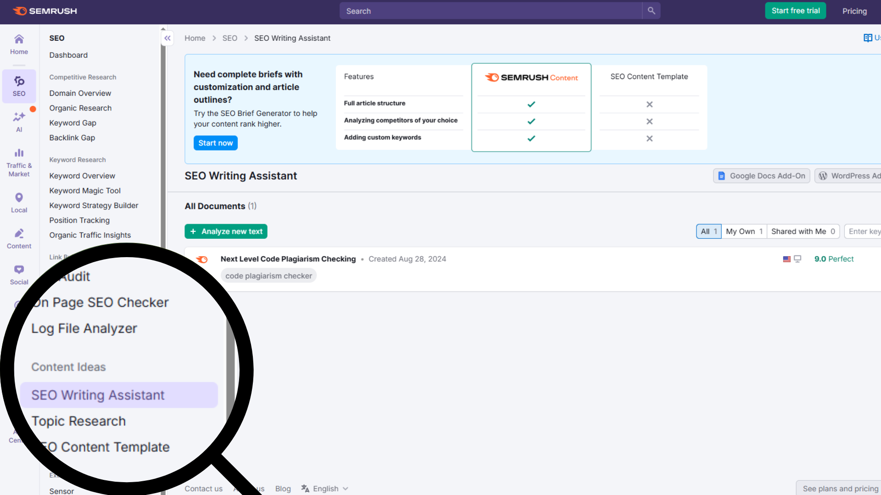Click into the top Search field
The image size is (881, 495).
point(490,11)
